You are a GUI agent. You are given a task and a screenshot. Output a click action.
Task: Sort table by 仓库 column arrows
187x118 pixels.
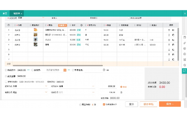point(15,25)
